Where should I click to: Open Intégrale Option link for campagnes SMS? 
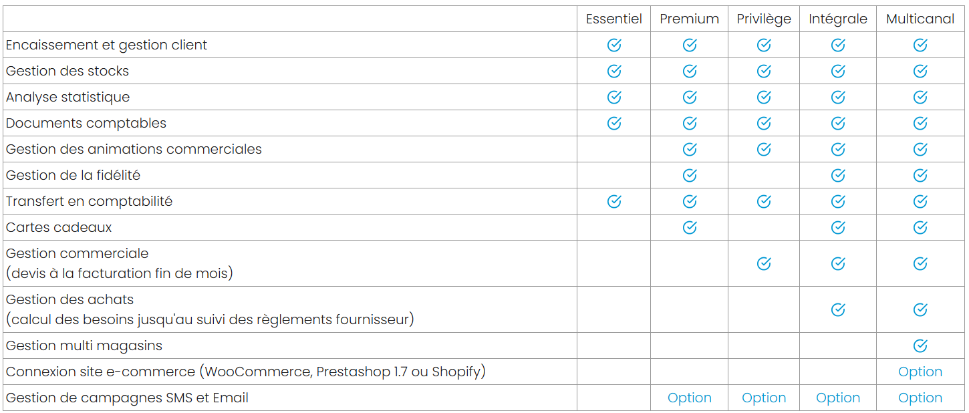tap(838, 398)
